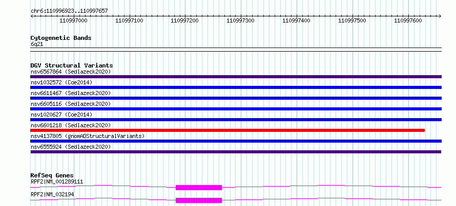
Task: Click the RPF2|NM_032194 transcript label
Action: (52, 195)
